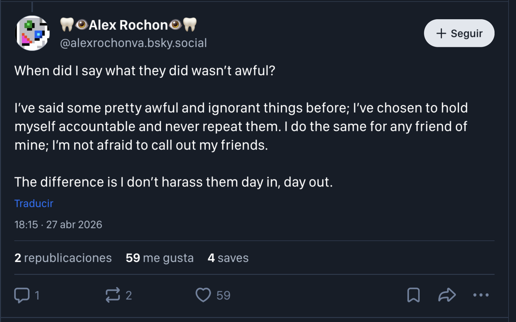The height and width of the screenshot is (322, 516).
Task: Repost using the repost arrows icon
Action: (113, 295)
